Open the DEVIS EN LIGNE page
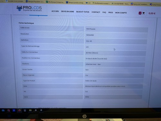Image resolution: width=161 pixels, height=121 pixels. [67, 12]
